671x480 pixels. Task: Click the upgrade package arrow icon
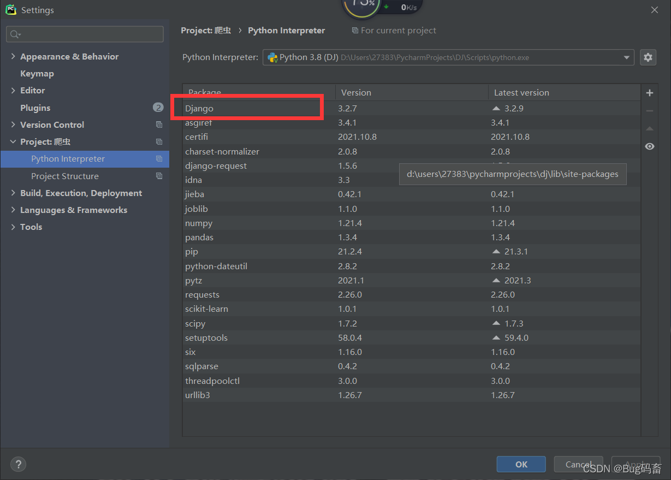(x=650, y=129)
